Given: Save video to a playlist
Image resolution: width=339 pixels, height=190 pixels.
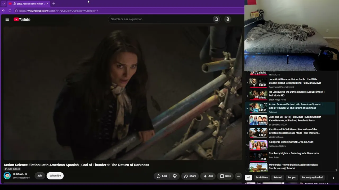Looking at the screenshot, I should tap(225, 176).
